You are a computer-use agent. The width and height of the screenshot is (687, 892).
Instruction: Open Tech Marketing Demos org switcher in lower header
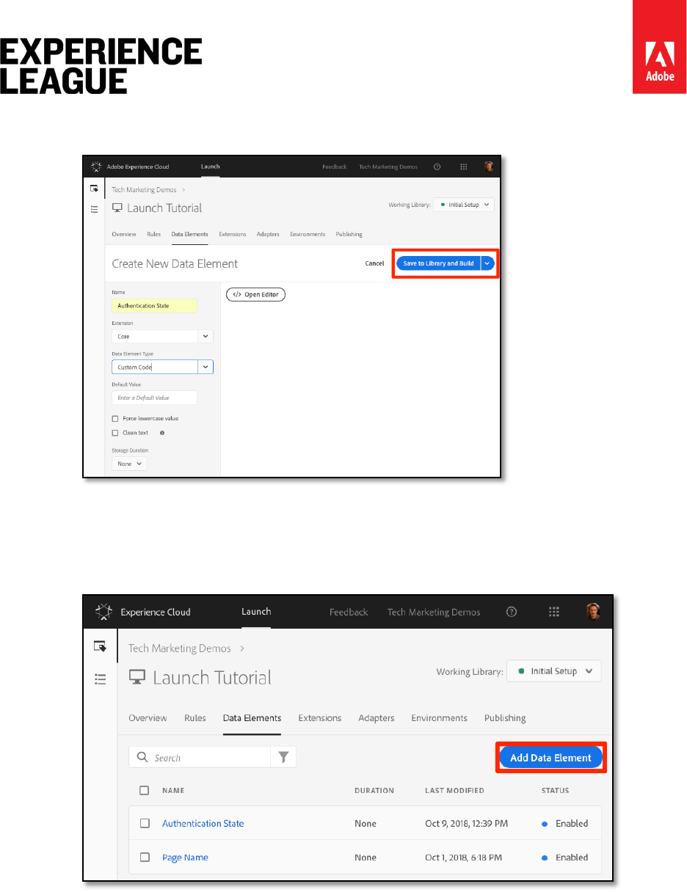(x=434, y=612)
